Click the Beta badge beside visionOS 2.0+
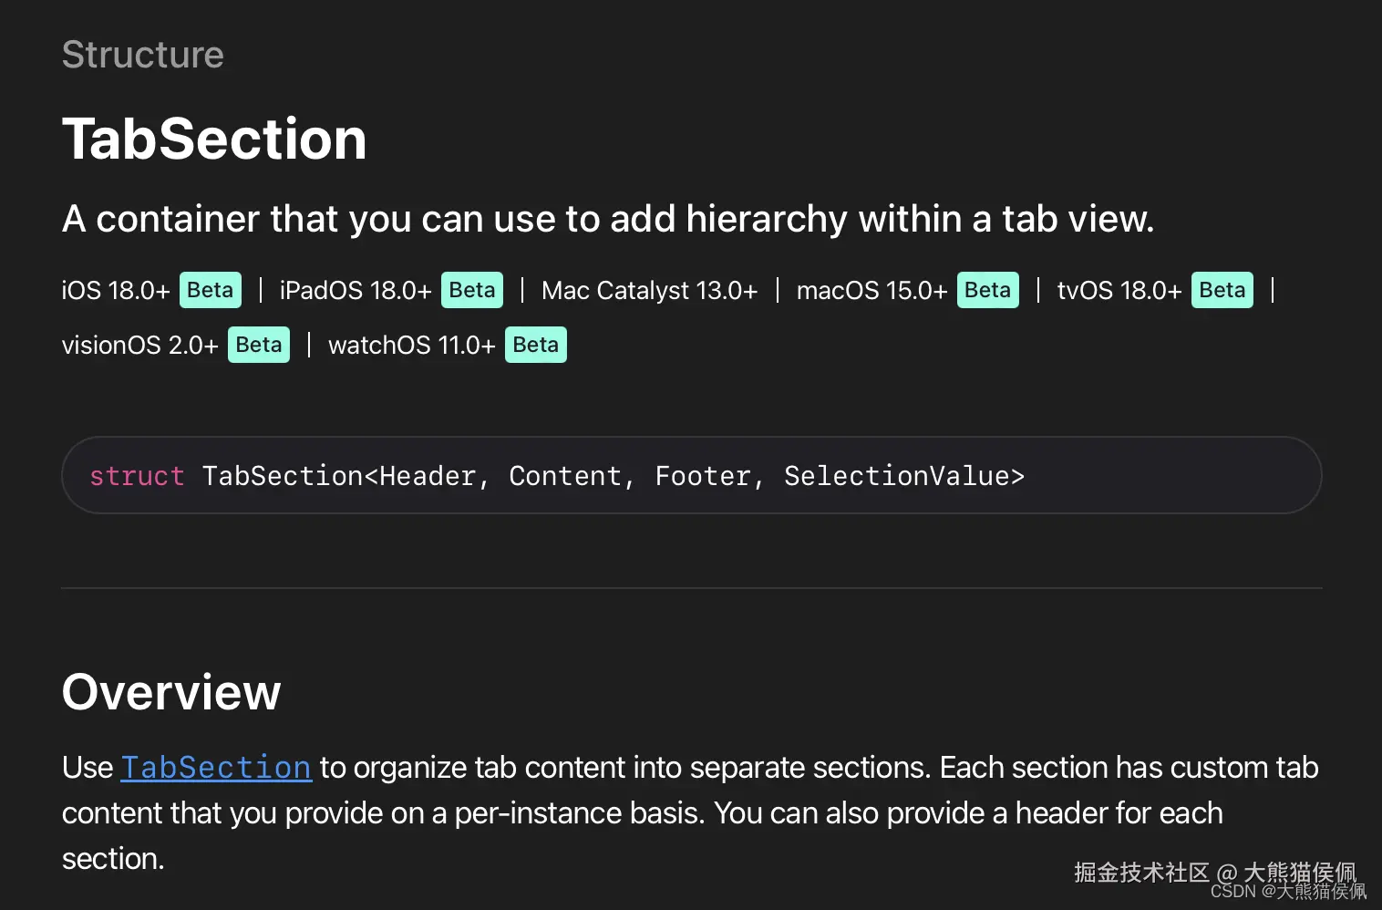Screen dimensions: 1382x910 259,345
